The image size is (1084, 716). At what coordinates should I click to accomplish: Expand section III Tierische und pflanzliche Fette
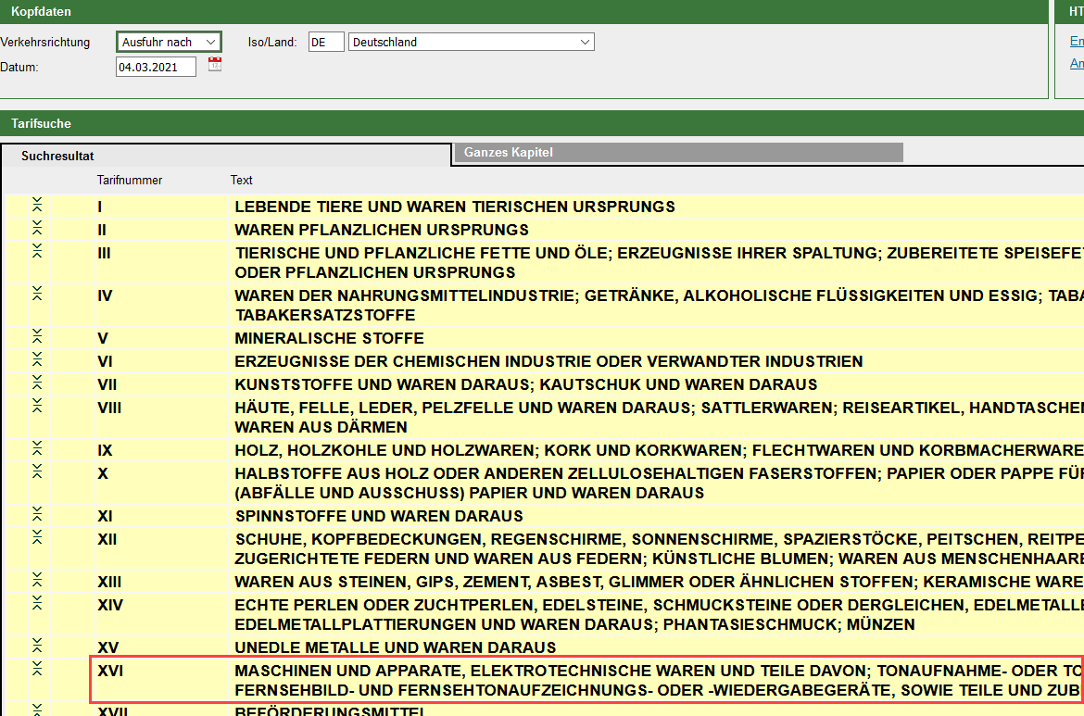37,251
